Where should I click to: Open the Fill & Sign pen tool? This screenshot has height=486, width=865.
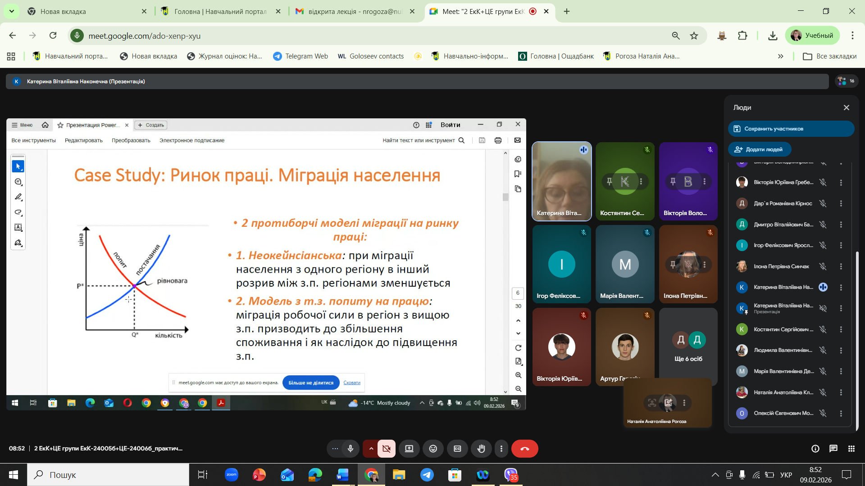[18, 243]
